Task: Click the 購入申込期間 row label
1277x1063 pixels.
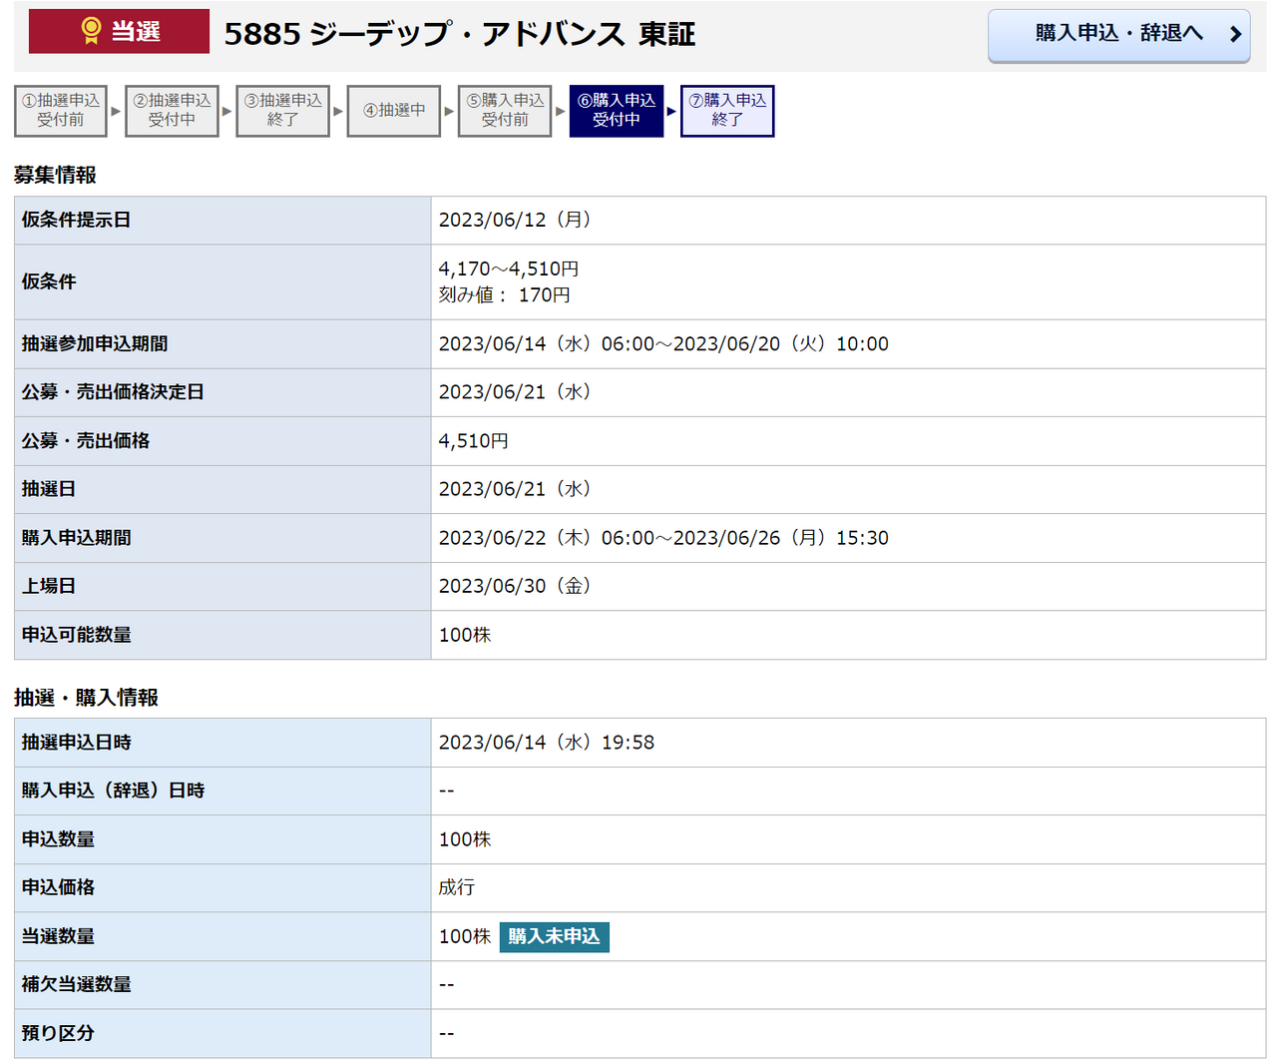Action: [x=77, y=538]
